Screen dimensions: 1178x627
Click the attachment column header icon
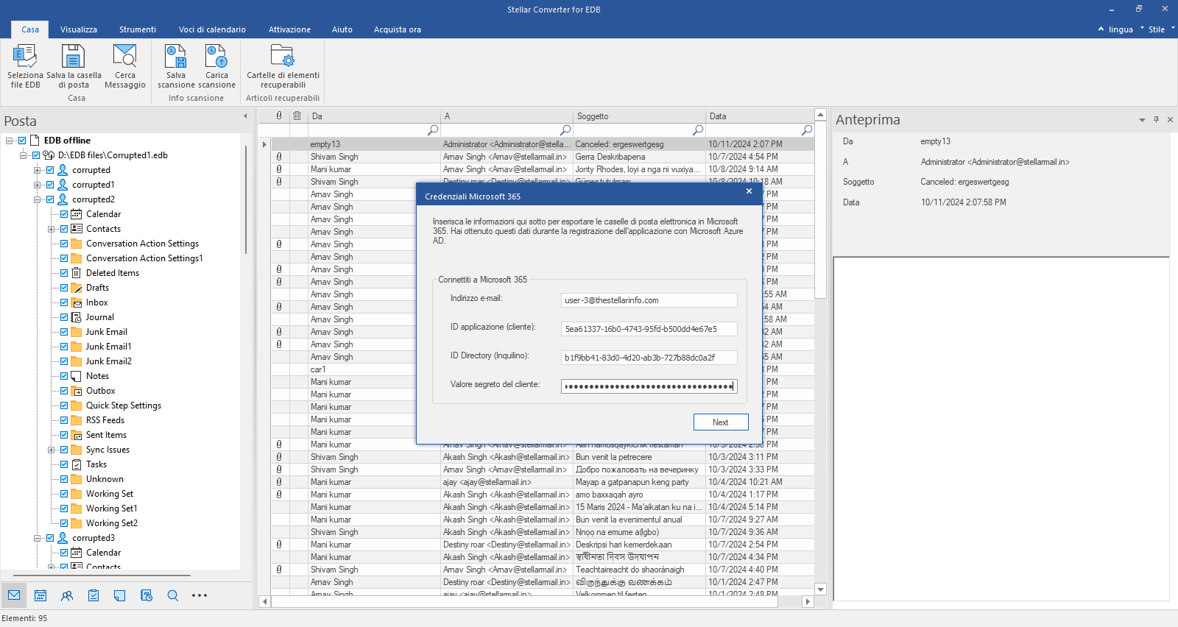click(x=279, y=116)
